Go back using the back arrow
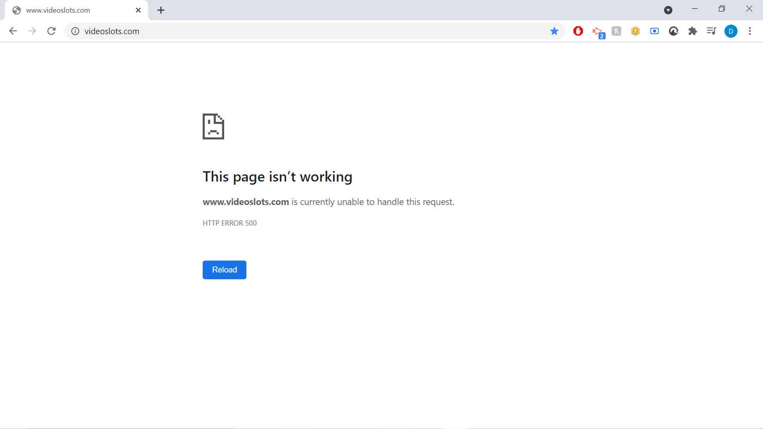This screenshot has width=763, height=429. pyautogui.click(x=13, y=31)
